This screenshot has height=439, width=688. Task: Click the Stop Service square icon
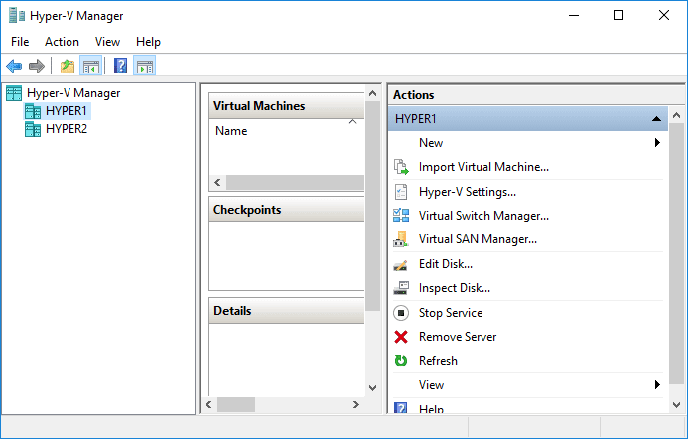(x=401, y=313)
